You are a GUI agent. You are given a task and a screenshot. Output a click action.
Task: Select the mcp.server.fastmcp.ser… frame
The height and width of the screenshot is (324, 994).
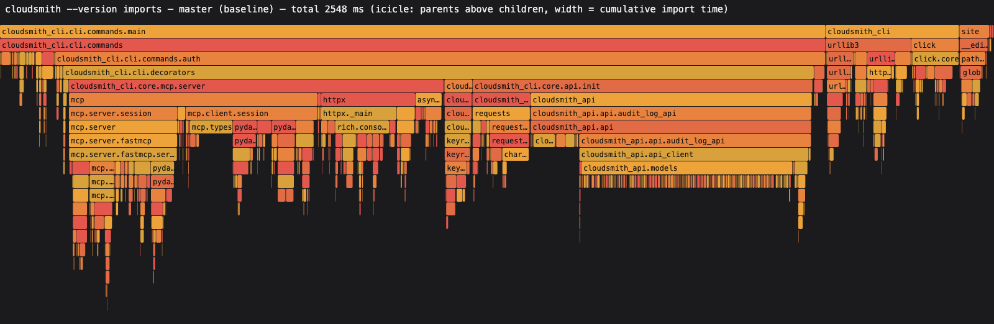(123, 155)
